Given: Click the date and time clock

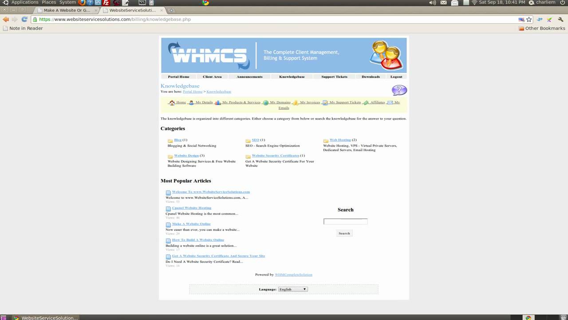Looking at the screenshot, I should (502, 3).
